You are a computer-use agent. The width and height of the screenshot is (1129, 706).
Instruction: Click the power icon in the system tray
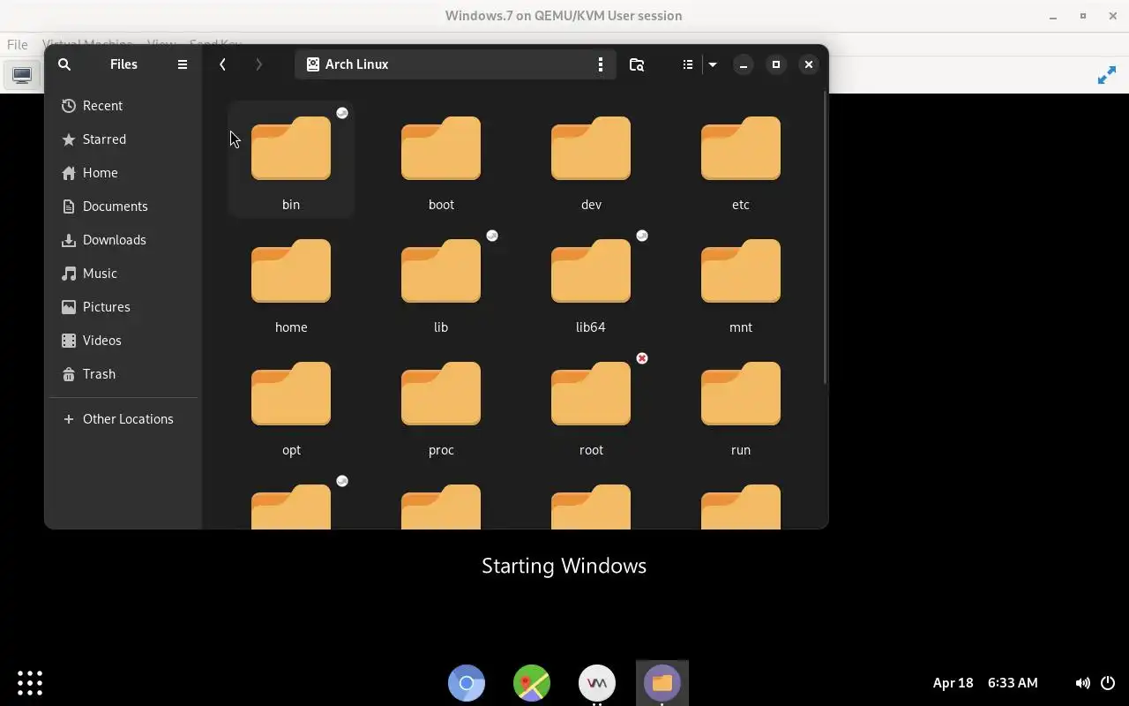click(x=1108, y=682)
